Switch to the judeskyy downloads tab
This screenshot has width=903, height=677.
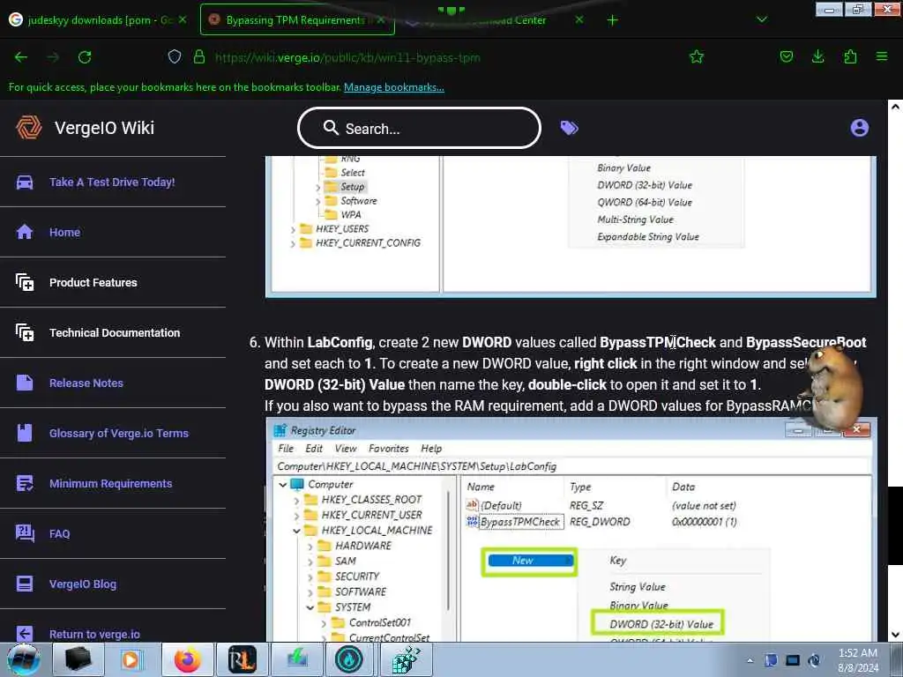[99, 20]
